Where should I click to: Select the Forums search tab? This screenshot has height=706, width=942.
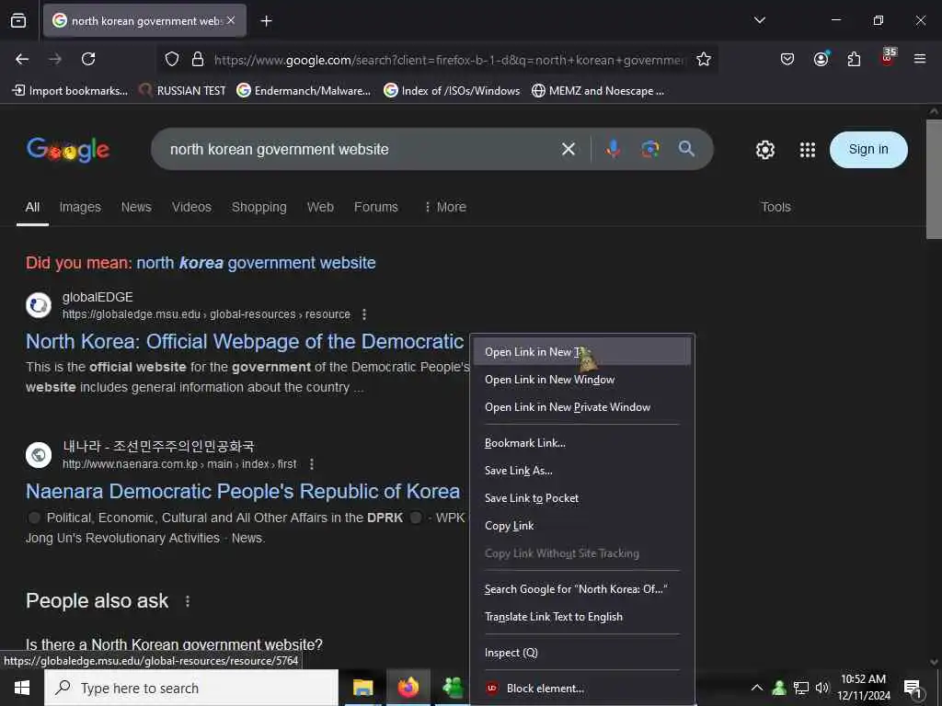[x=376, y=207]
